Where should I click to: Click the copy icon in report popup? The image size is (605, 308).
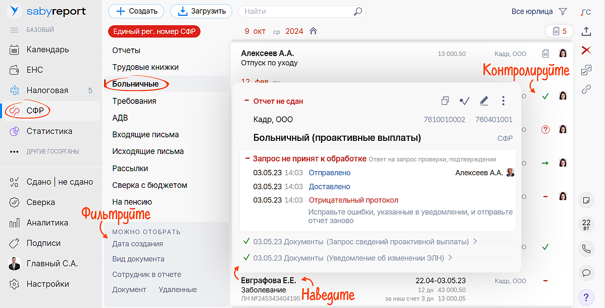[445, 101]
